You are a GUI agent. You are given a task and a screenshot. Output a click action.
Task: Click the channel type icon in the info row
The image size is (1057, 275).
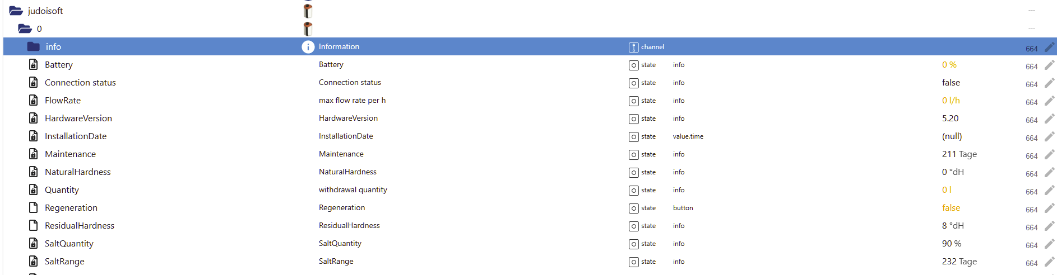coord(633,48)
